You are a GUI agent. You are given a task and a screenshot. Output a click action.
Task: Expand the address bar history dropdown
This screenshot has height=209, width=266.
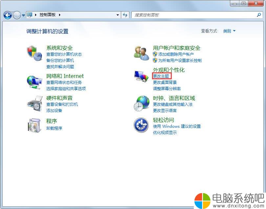118,15
